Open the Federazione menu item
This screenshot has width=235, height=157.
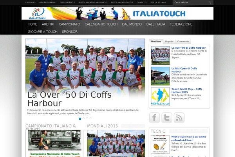[181, 24]
